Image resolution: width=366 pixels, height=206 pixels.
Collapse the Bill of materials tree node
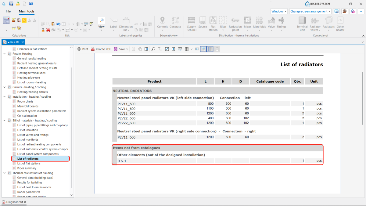5,121
